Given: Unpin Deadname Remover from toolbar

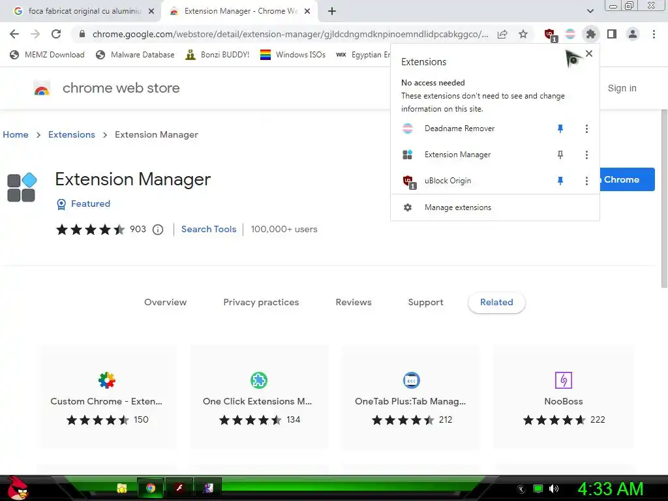Looking at the screenshot, I should pos(560,129).
